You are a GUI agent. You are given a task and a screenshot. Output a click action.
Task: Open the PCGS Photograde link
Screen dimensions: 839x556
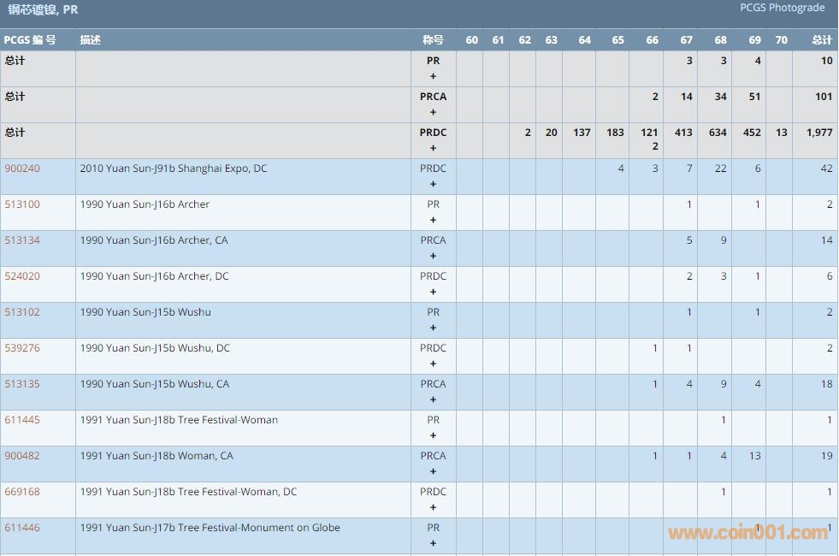point(782,8)
